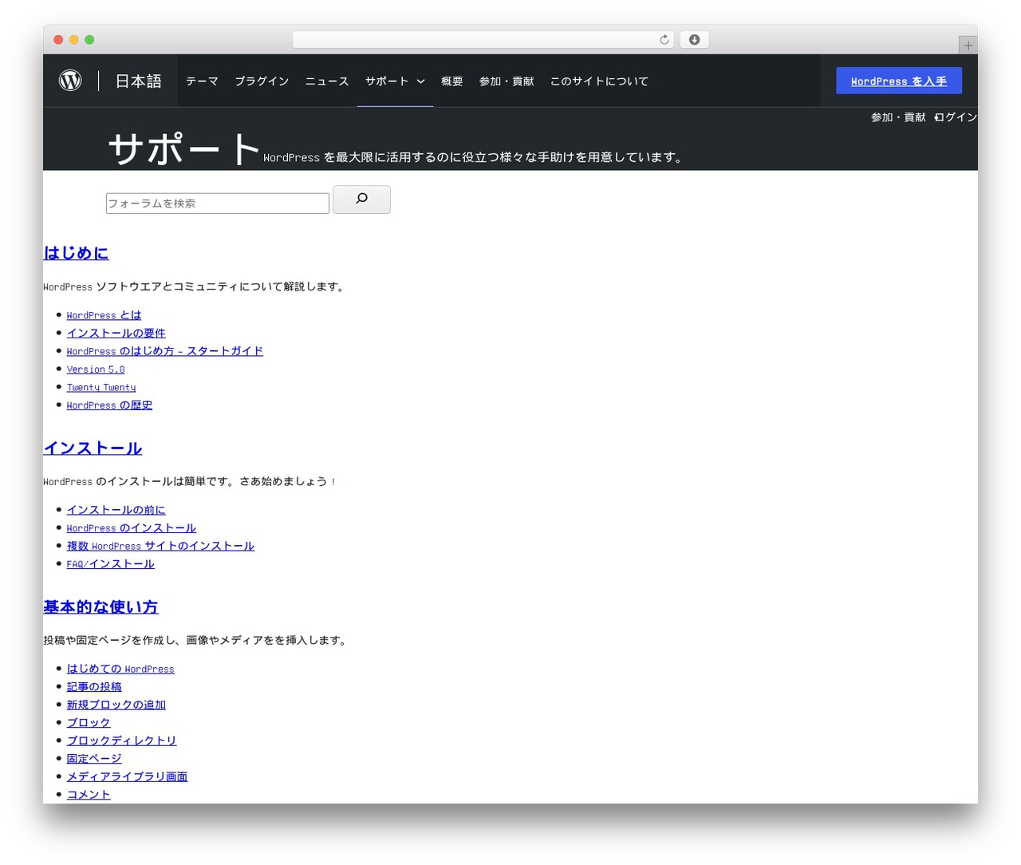Open the インストール section heading
The image size is (1021, 865).
pyautogui.click(x=93, y=448)
